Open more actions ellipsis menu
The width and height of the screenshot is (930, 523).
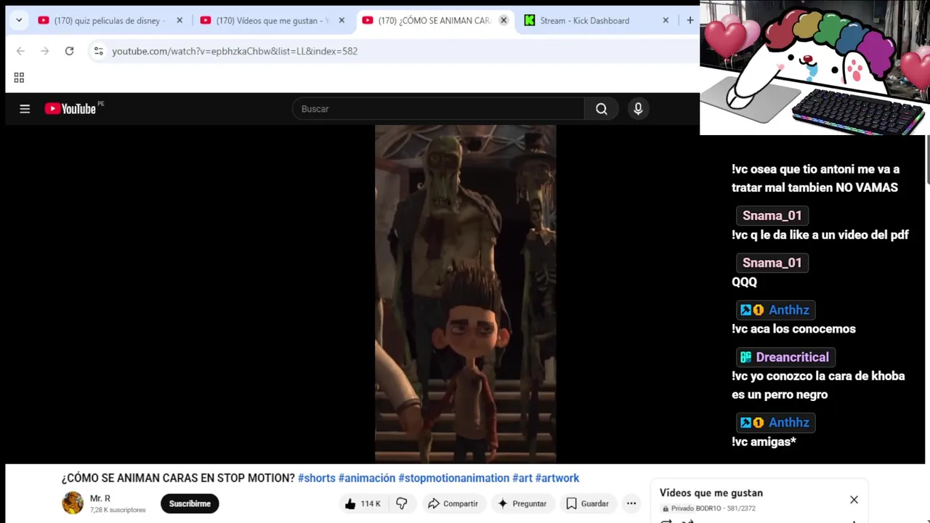tap(631, 503)
